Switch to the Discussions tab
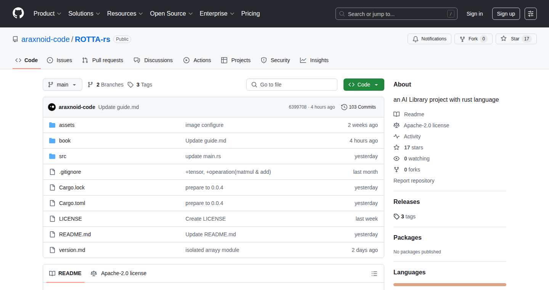549x290 pixels. (153, 60)
